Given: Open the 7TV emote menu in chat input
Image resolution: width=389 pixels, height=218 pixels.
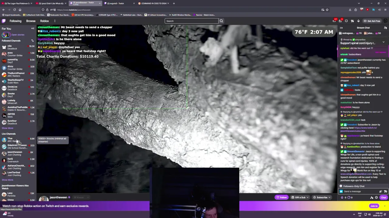Looking at the screenshot, I should point(385,191).
